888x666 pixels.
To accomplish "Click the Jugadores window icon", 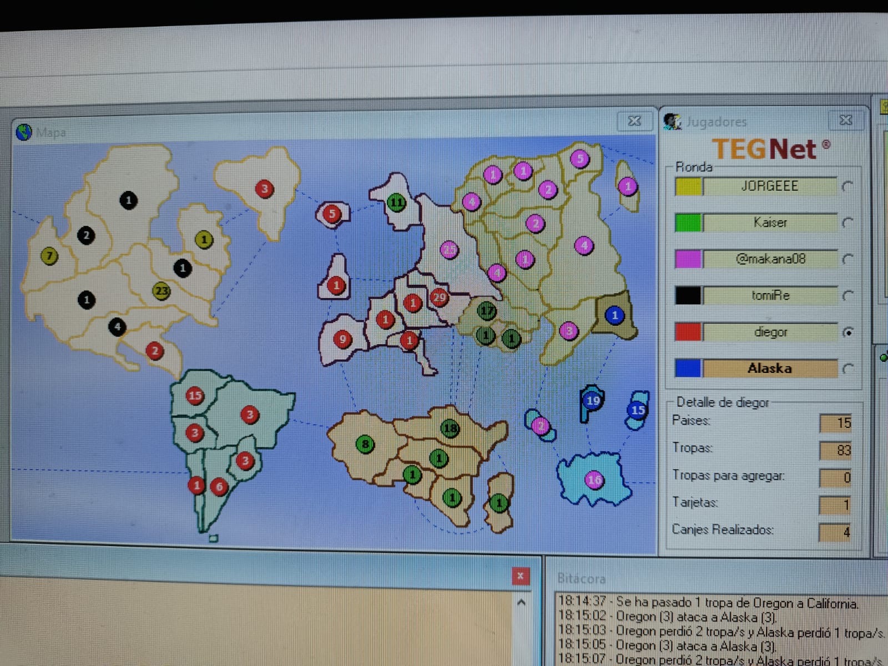I will pyautogui.click(x=673, y=121).
